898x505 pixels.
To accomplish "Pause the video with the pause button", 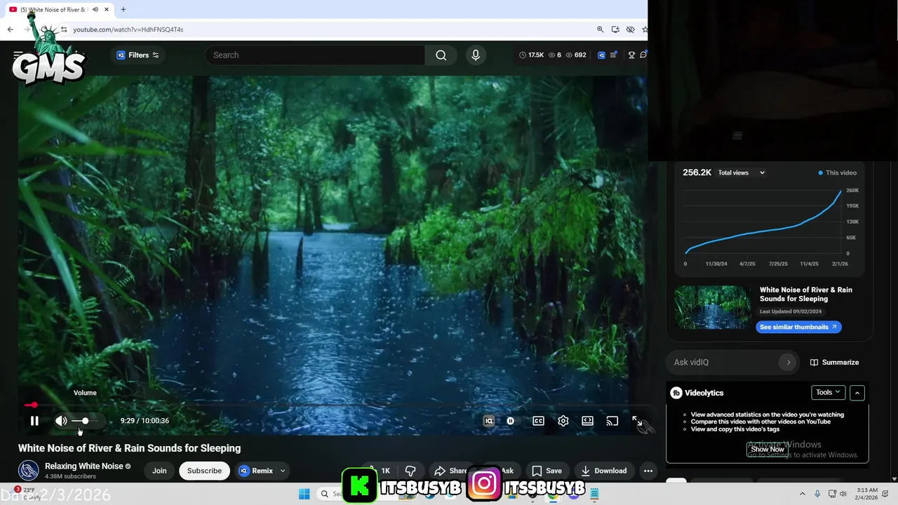I will point(34,421).
